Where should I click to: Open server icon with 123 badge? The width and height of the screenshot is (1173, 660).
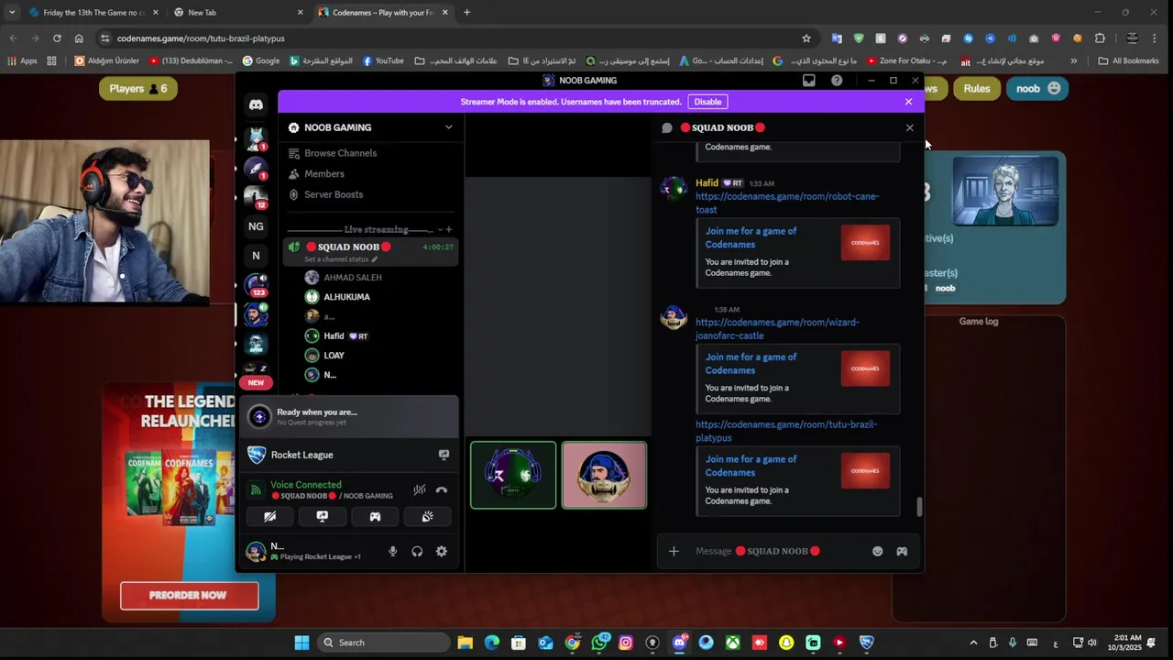coord(256,285)
